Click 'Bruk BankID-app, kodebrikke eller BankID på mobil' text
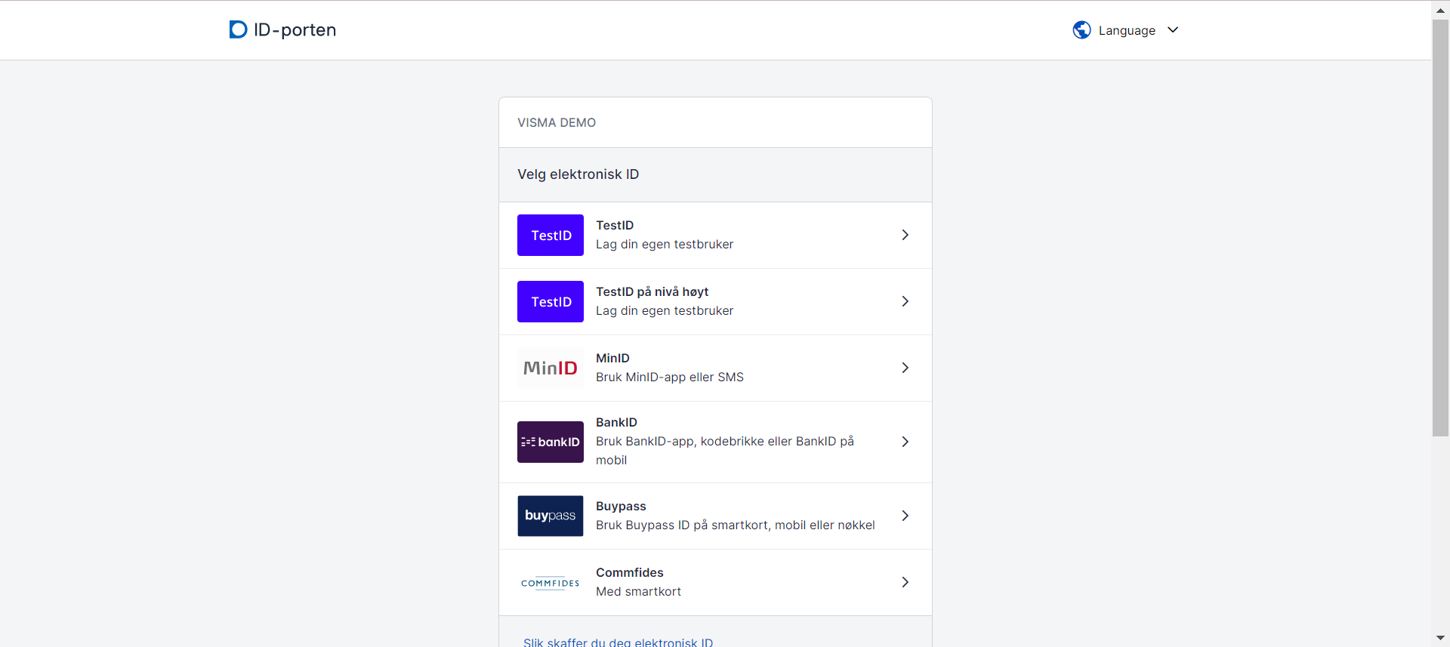Viewport: 1450px width, 647px height. pos(725,451)
